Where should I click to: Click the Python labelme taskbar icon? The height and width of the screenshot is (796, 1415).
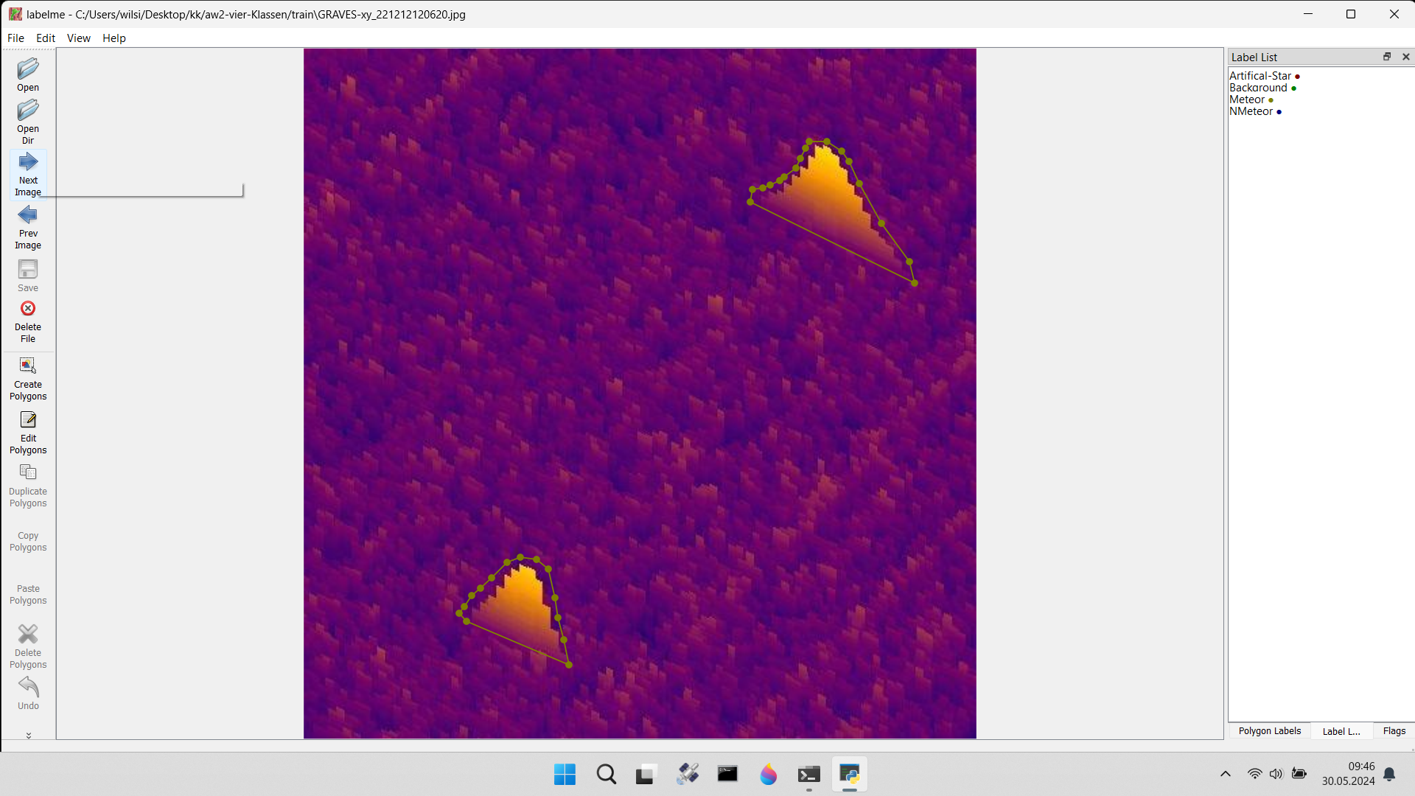[849, 775]
